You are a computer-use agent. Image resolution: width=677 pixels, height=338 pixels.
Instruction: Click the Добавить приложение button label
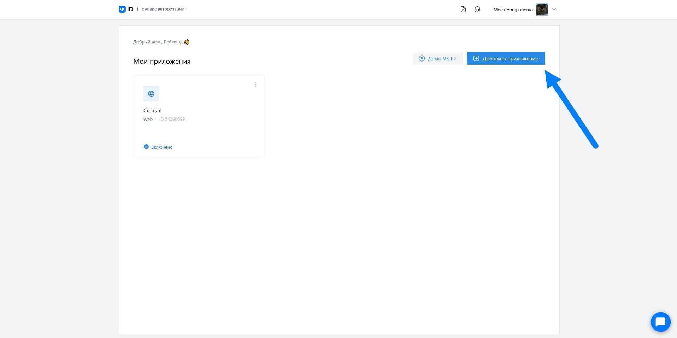tap(510, 59)
